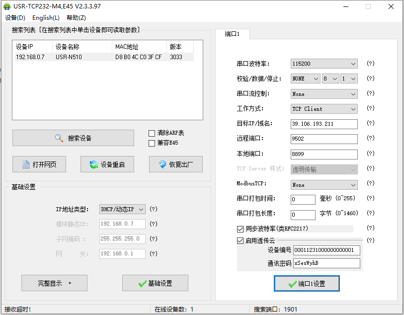
Task: Click the 端口1设置 button
Action: [x=306, y=283]
